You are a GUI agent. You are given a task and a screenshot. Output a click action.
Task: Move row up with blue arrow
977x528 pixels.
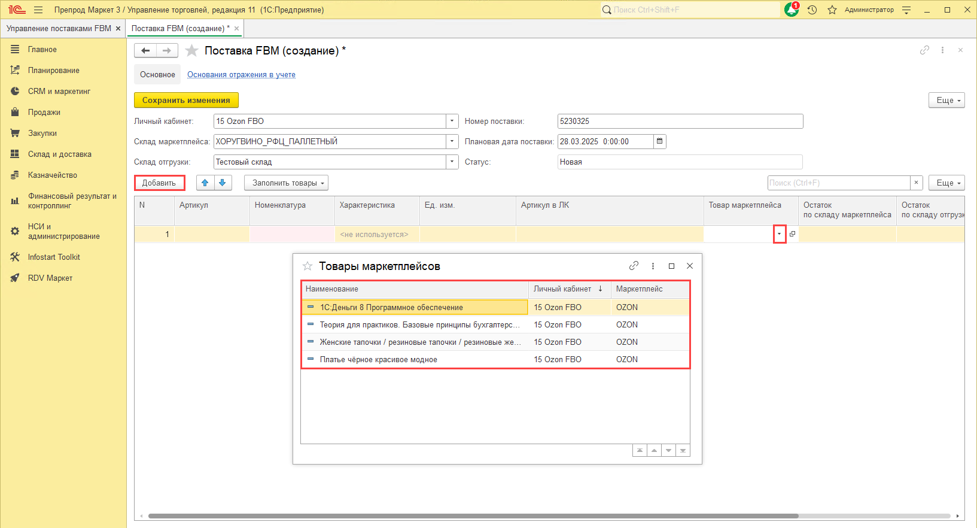click(x=205, y=183)
